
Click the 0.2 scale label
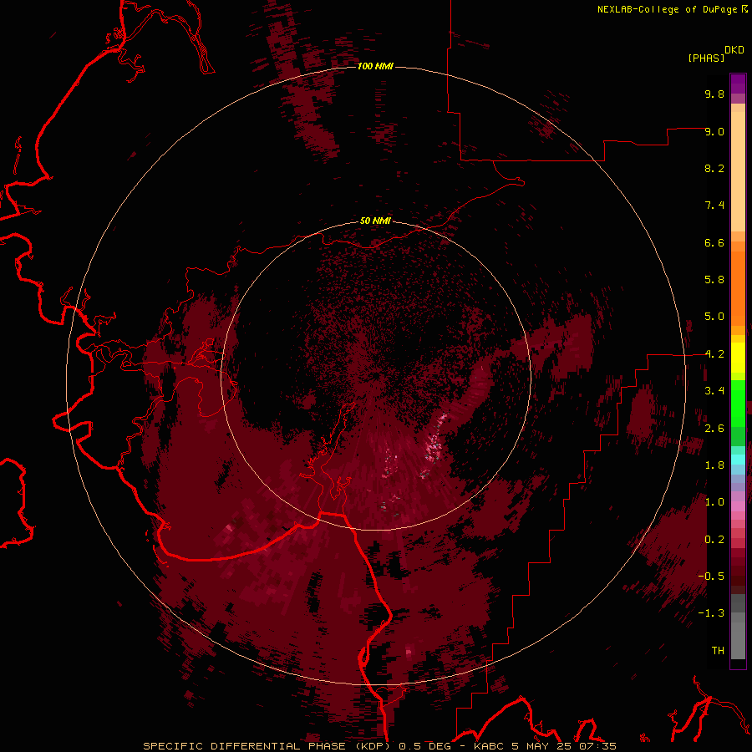coord(714,540)
